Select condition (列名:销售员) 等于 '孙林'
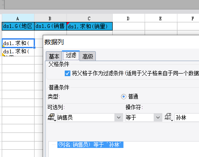Image resolution: width=199 pixels, height=157 pixels. (90, 145)
